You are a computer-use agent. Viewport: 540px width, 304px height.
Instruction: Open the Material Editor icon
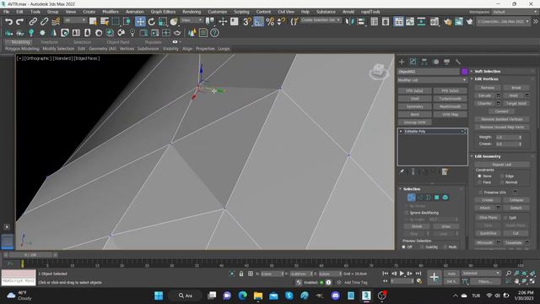[x=435, y=22]
